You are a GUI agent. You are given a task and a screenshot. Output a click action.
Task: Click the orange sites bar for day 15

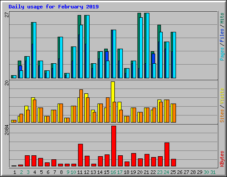[108, 110]
